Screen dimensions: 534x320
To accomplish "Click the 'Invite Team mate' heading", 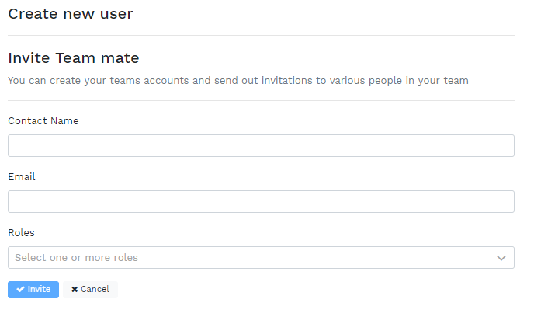I will (74, 58).
